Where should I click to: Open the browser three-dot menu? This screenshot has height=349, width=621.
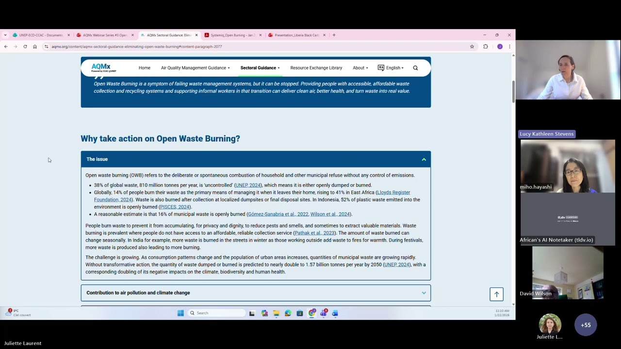pyautogui.click(x=509, y=47)
